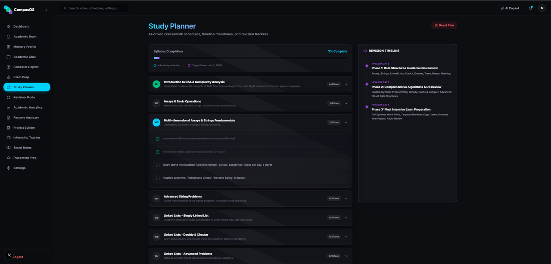Click 'Phase 1: Data Structures Fundamentals Review'
Viewport: 551px width, 264px height.
(x=405, y=68)
